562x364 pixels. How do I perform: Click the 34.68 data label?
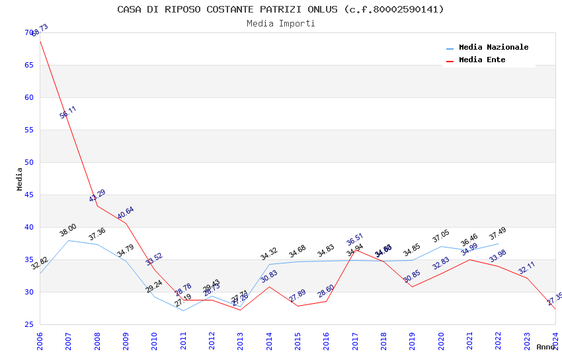point(298,251)
